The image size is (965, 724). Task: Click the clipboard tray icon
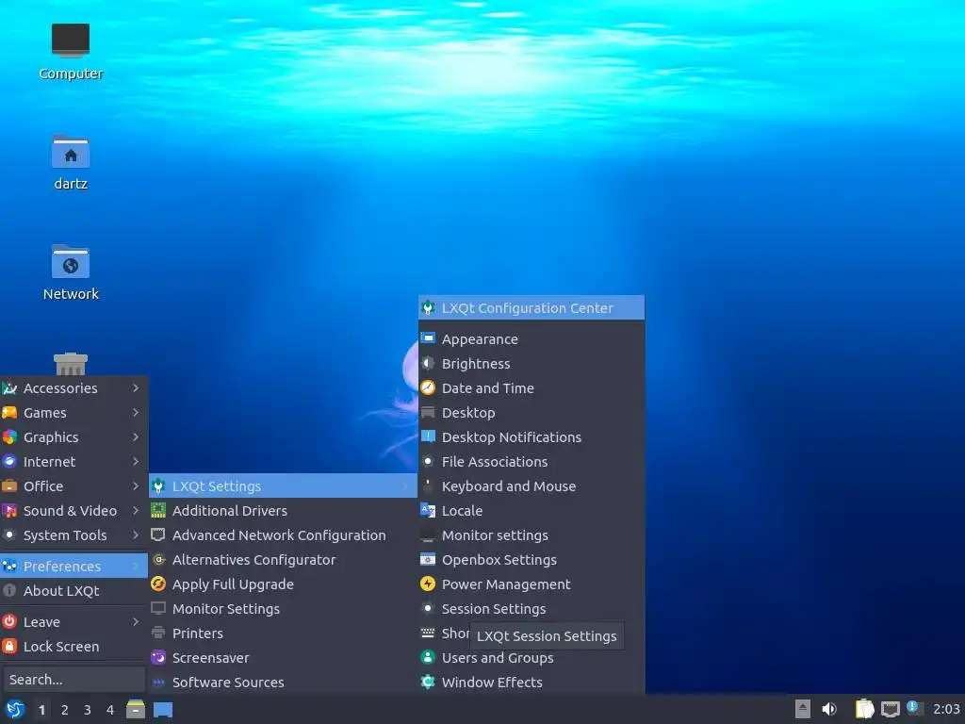click(864, 709)
